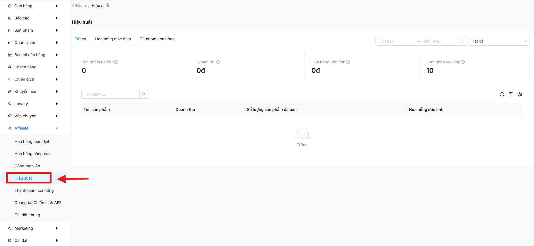
Task: Refresh the performance table
Action: tap(502, 94)
